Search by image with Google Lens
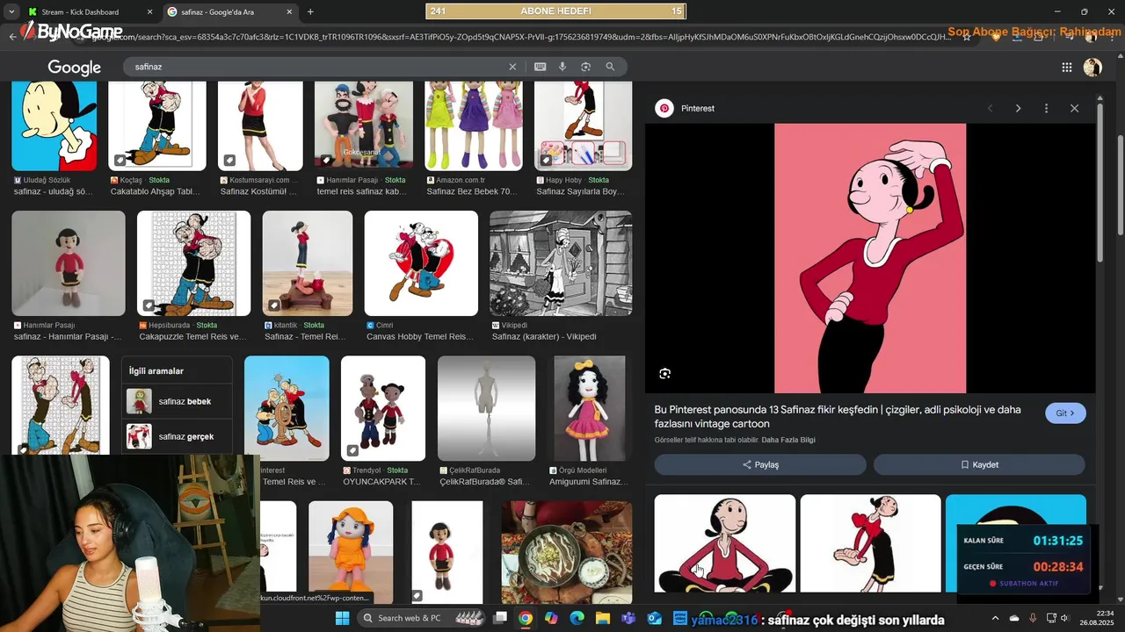 click(x=585, y=67)
